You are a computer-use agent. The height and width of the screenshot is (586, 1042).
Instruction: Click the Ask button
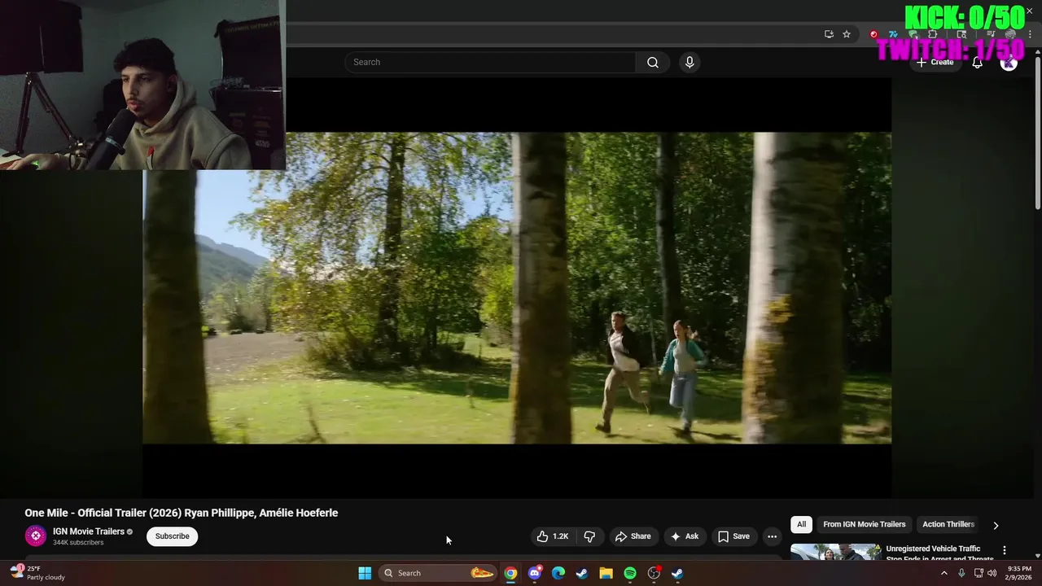point(685,536)
